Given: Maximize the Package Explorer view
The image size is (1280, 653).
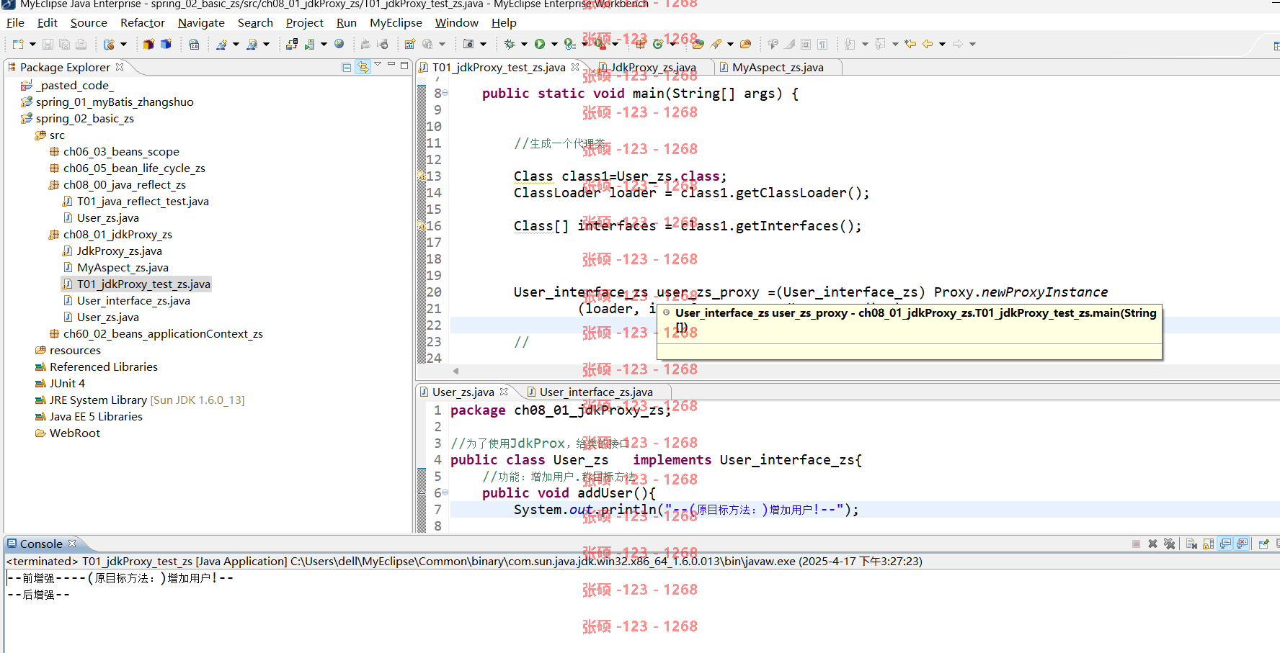Looking at the screenshot, I should coord(404,66).
